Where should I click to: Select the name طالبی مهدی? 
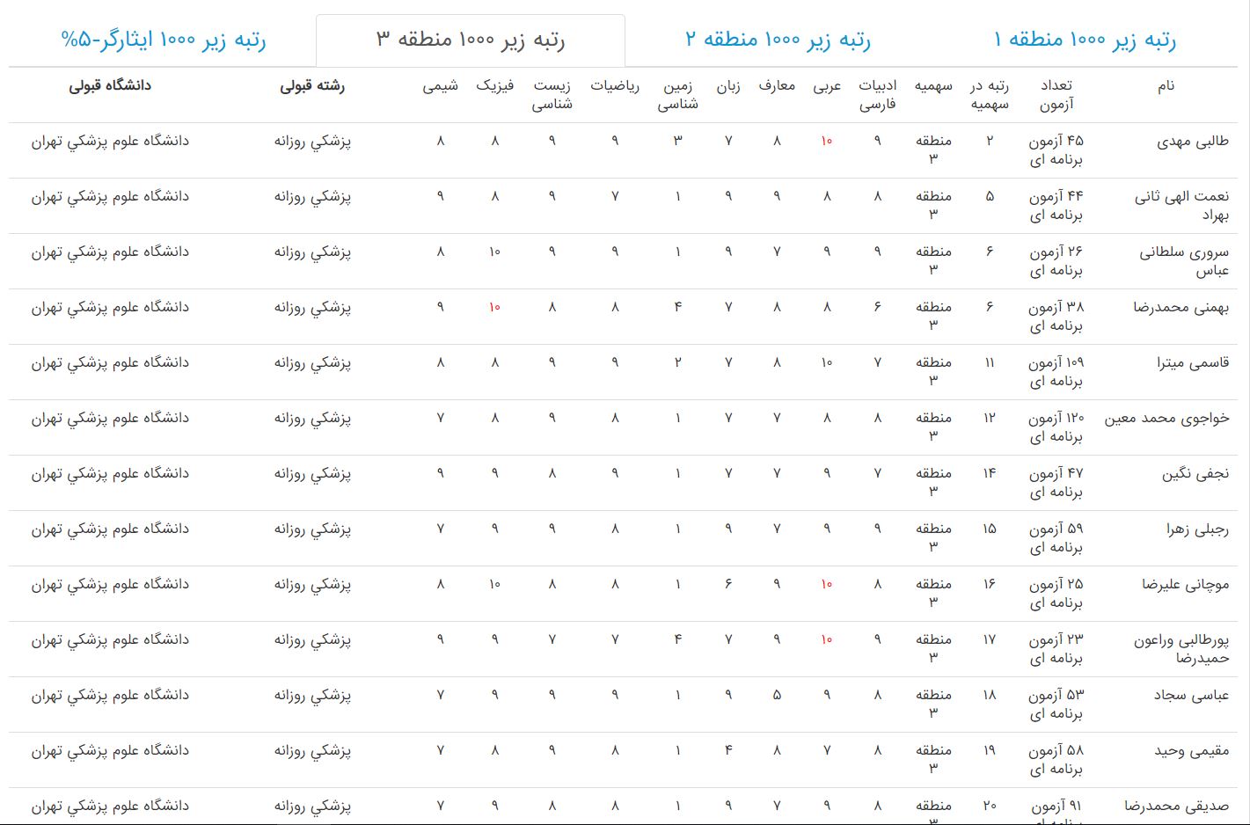pyautogui.click(x=1192, y=142)
